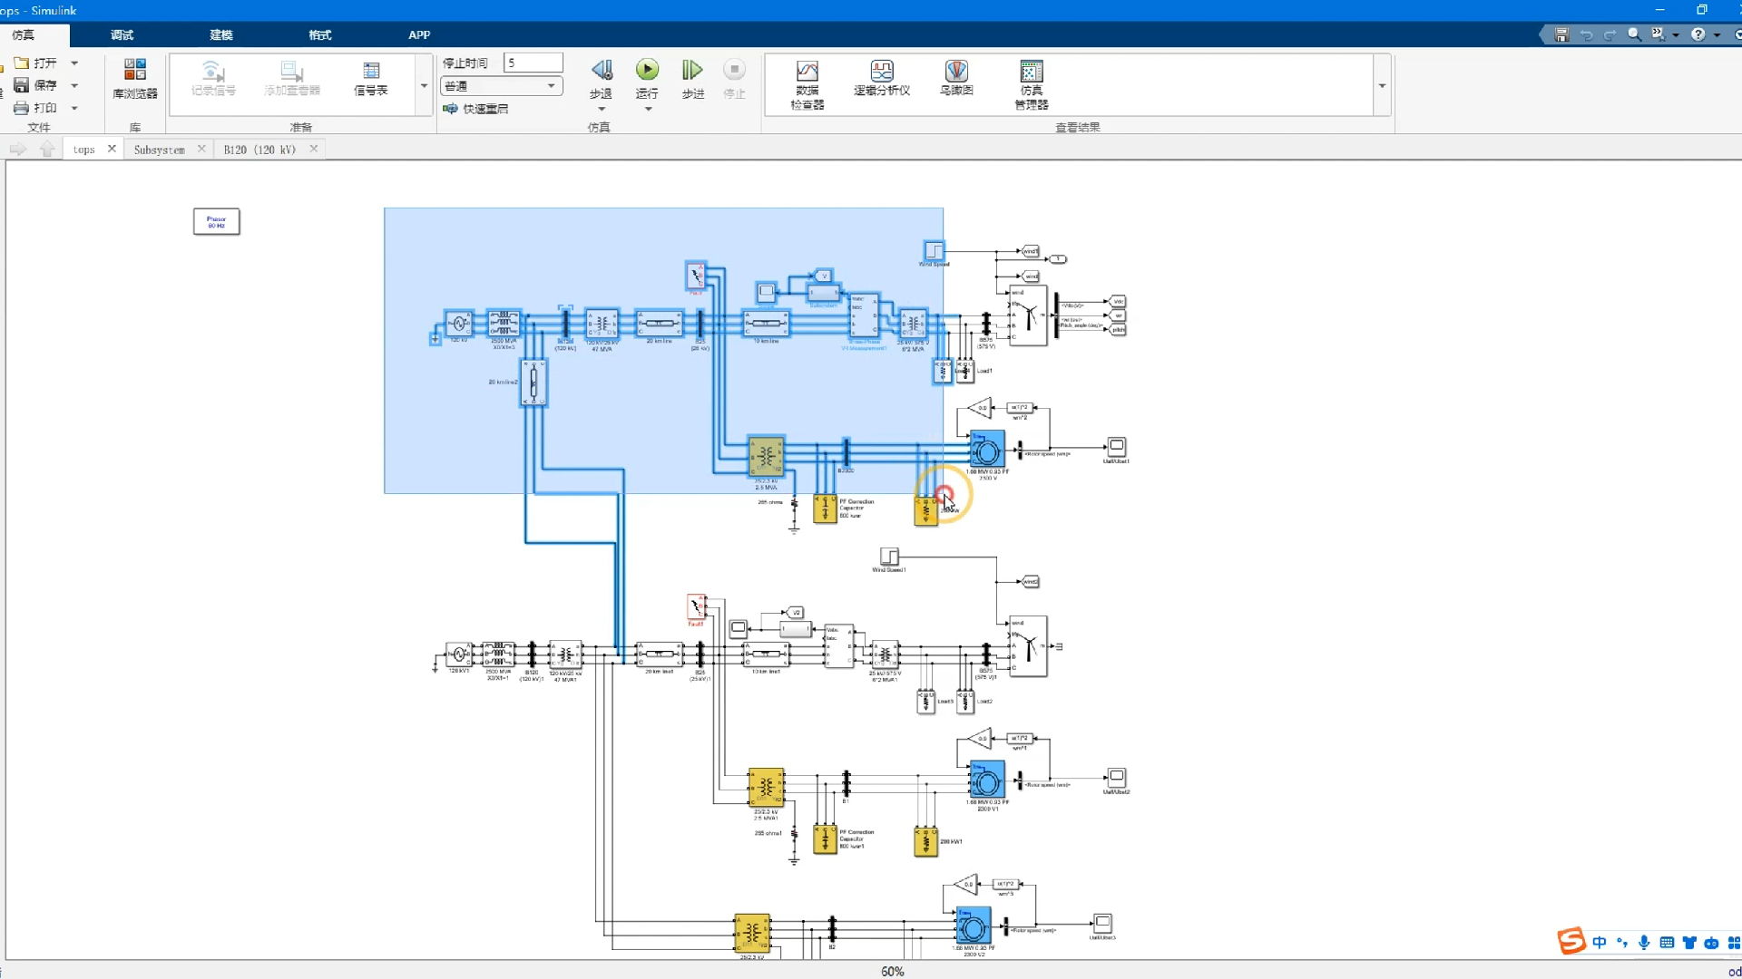Expand the Prepare gallery arrow
The image size is (1742, 979).
[x=424, y=86]
